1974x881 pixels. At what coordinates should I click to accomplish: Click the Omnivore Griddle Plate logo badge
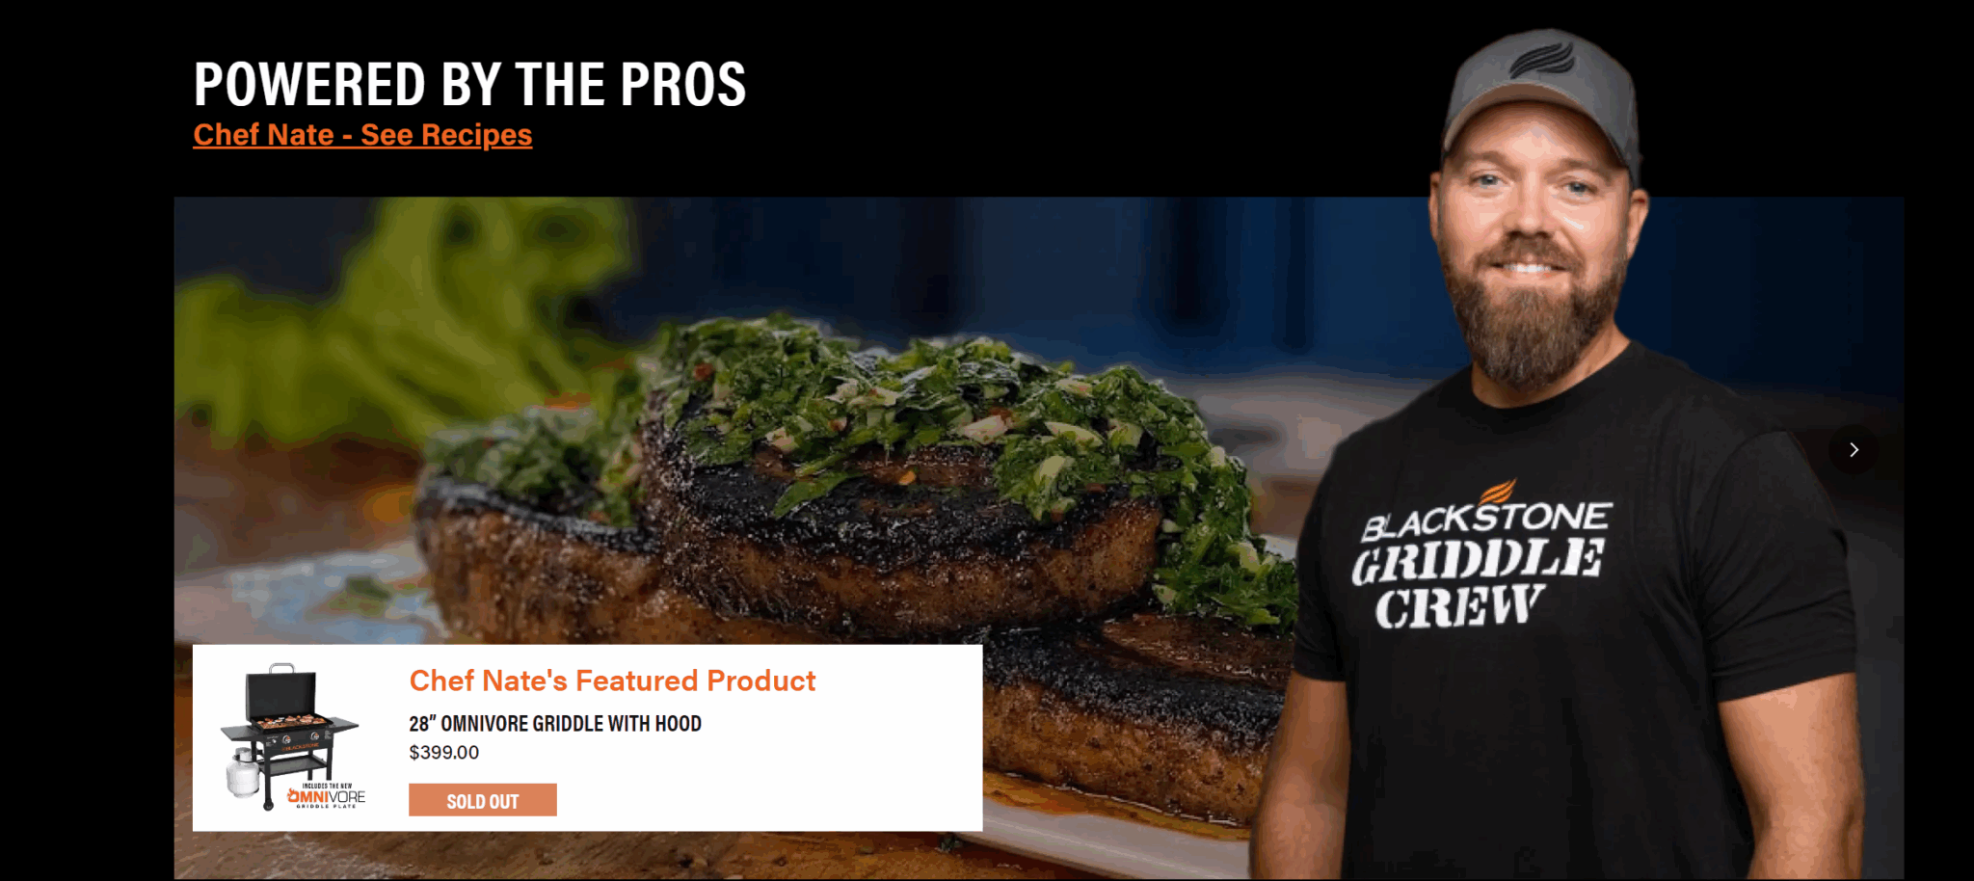327,796
